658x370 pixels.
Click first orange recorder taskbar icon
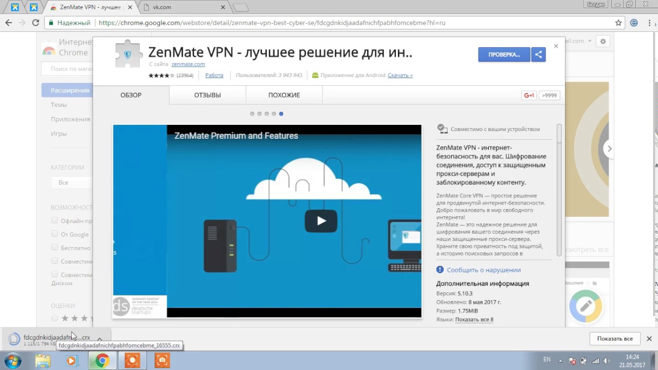click(x=132, y=361)
